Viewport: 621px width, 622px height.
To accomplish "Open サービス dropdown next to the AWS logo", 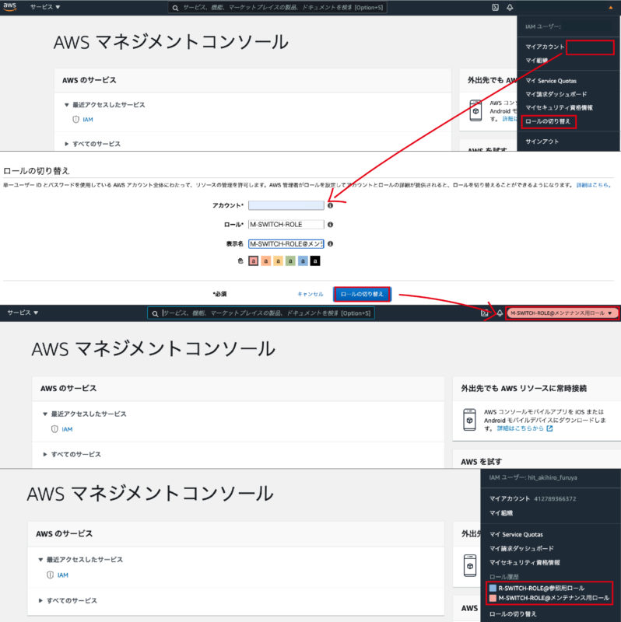I will coord(45,7).
